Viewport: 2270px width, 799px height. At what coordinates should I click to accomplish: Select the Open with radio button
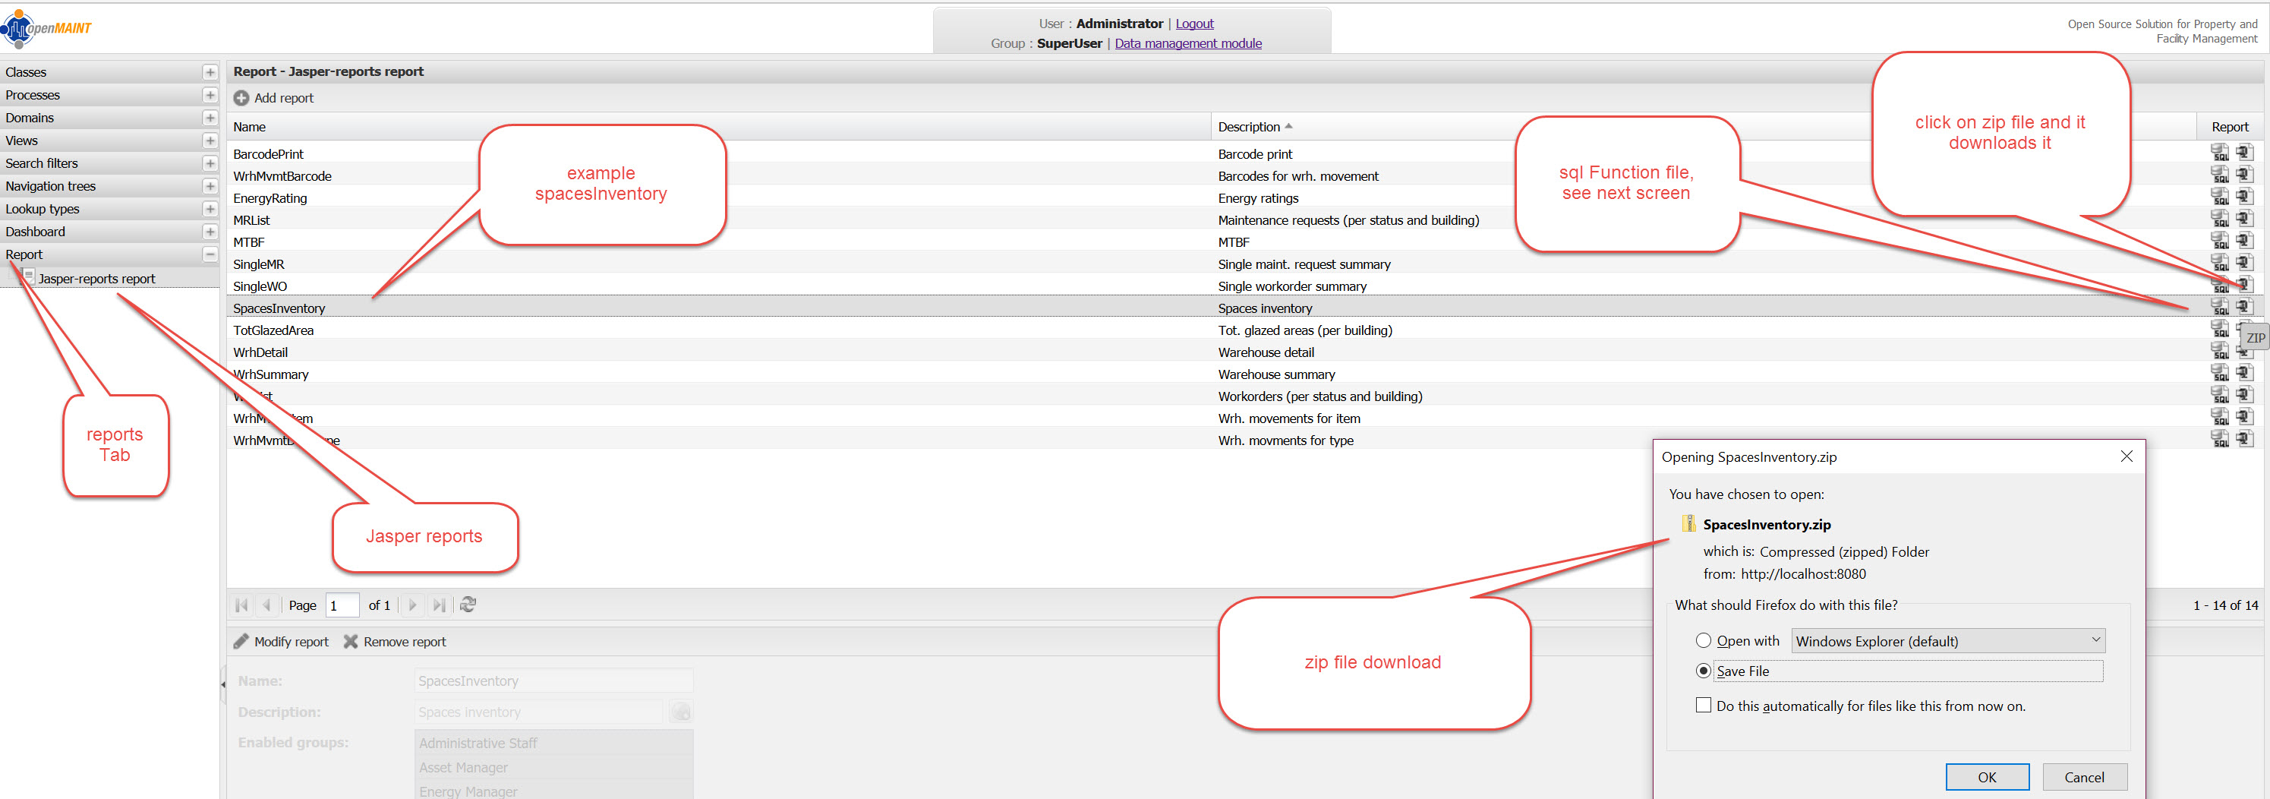1704,640
